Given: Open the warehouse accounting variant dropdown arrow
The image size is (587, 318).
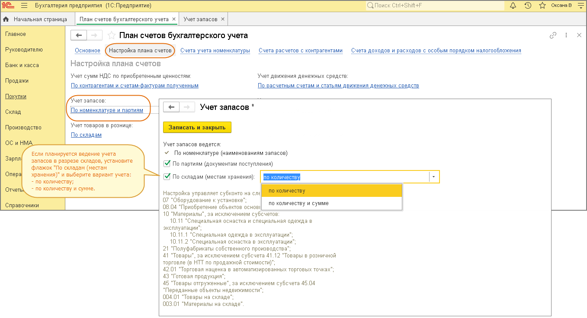Looking at the screenshot, I should pos(434,177).
